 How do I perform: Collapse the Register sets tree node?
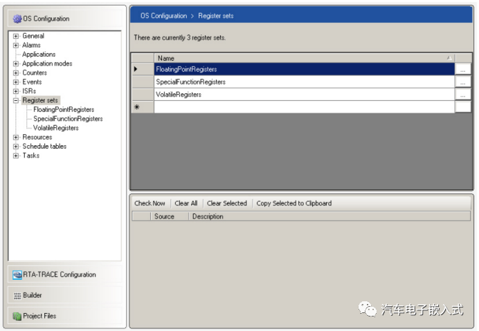click(x=16, y=100)
